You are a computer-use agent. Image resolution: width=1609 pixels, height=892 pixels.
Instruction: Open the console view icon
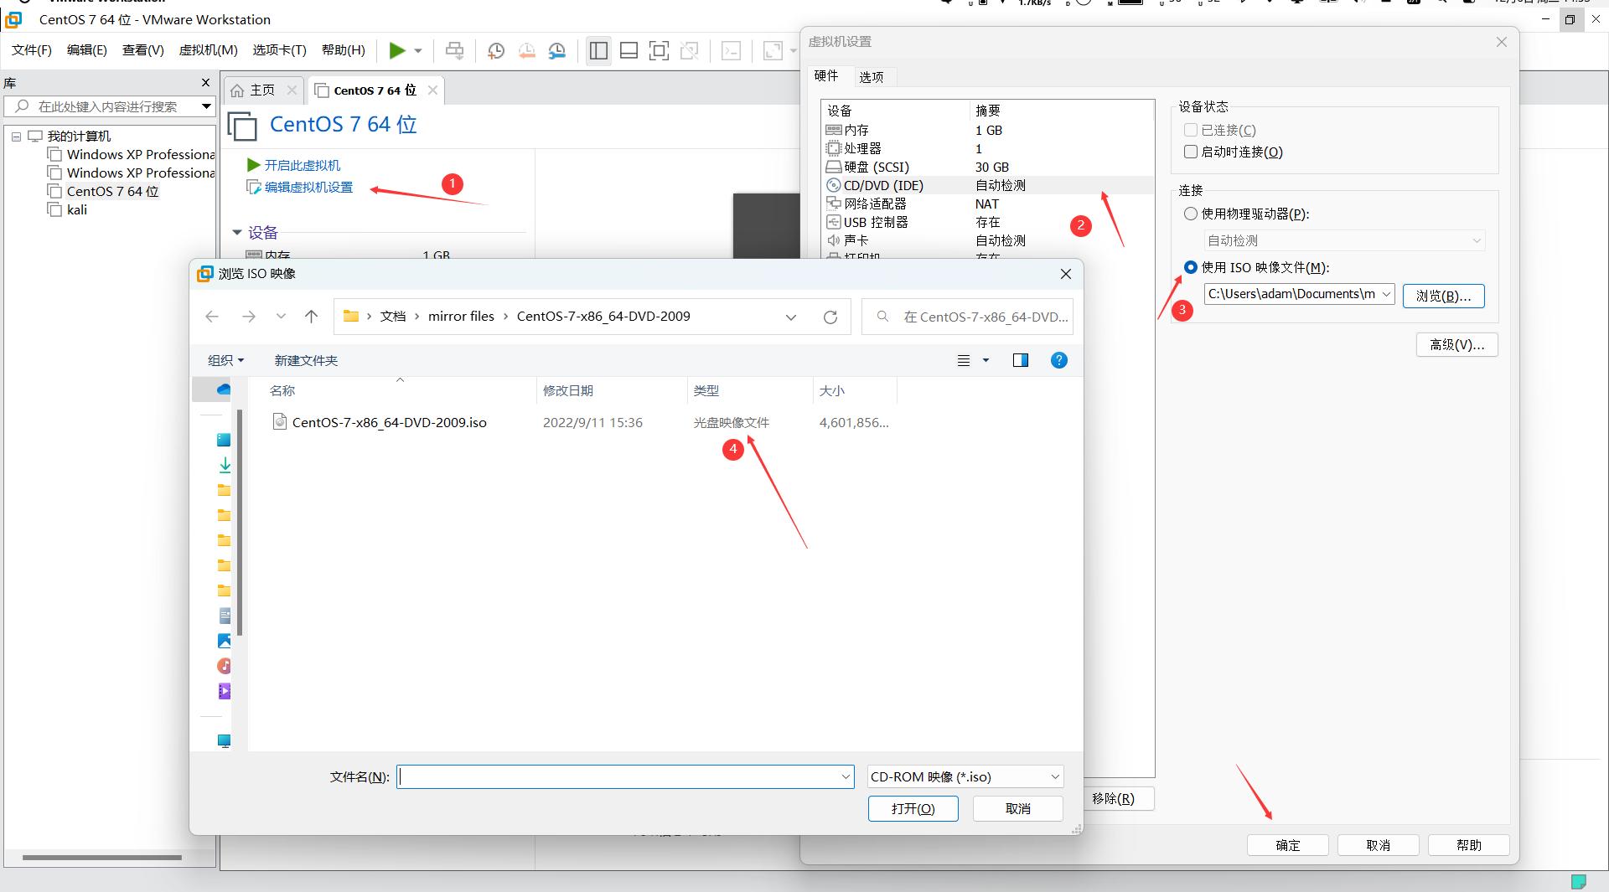(x=731, y=50)
